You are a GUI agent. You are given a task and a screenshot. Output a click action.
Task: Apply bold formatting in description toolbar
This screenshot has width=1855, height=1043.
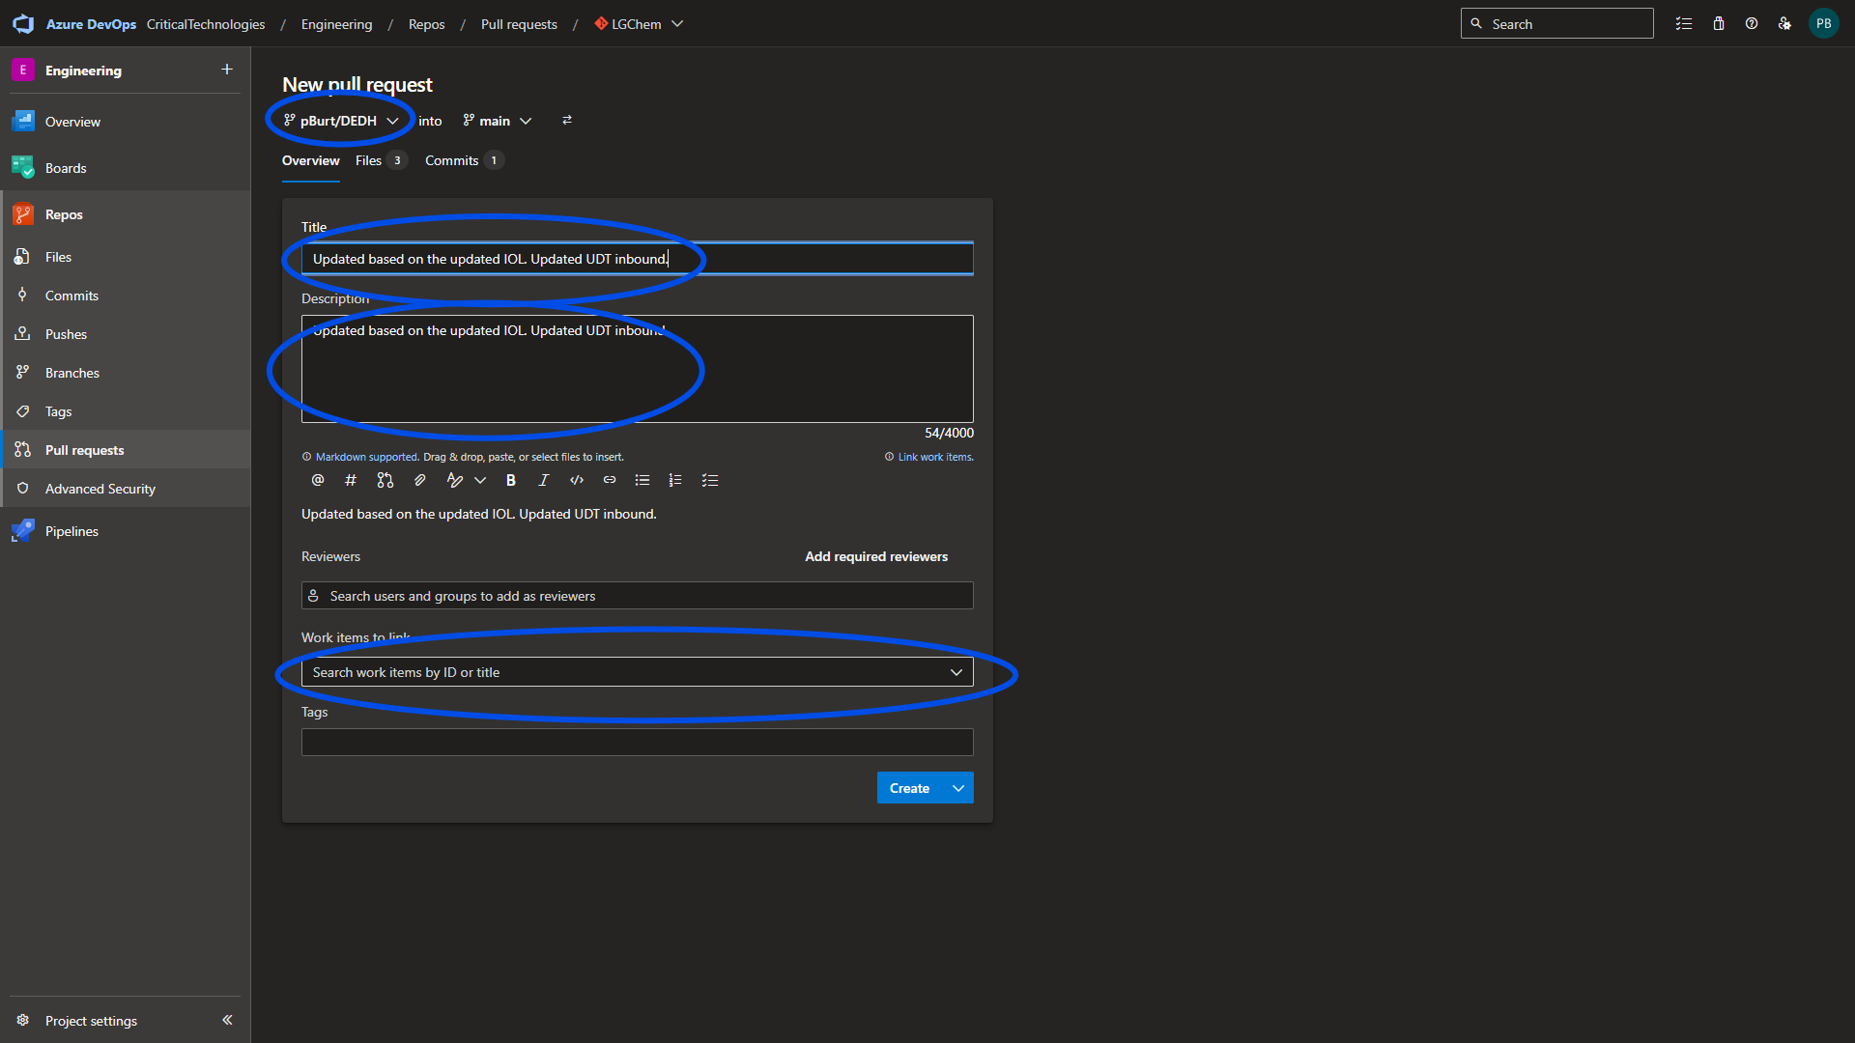click(511, 480)
